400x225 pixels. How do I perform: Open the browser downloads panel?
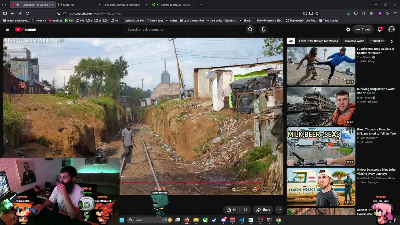click(348, 13)
